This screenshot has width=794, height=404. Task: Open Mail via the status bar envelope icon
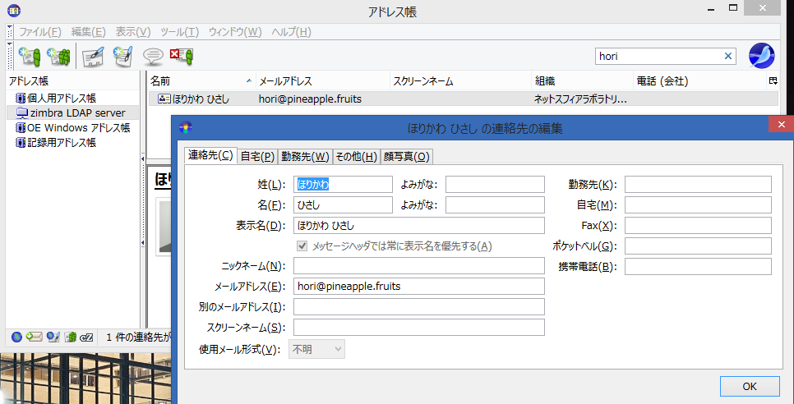coord(34,337)
